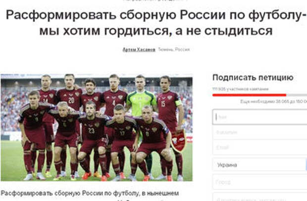Click the petition headline about сборную России
The image size is (307, 201).
(156, 23)
